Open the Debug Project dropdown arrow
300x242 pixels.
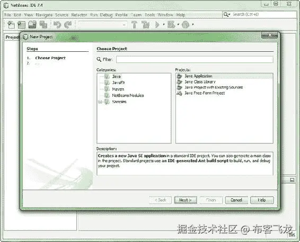(178, 25)
